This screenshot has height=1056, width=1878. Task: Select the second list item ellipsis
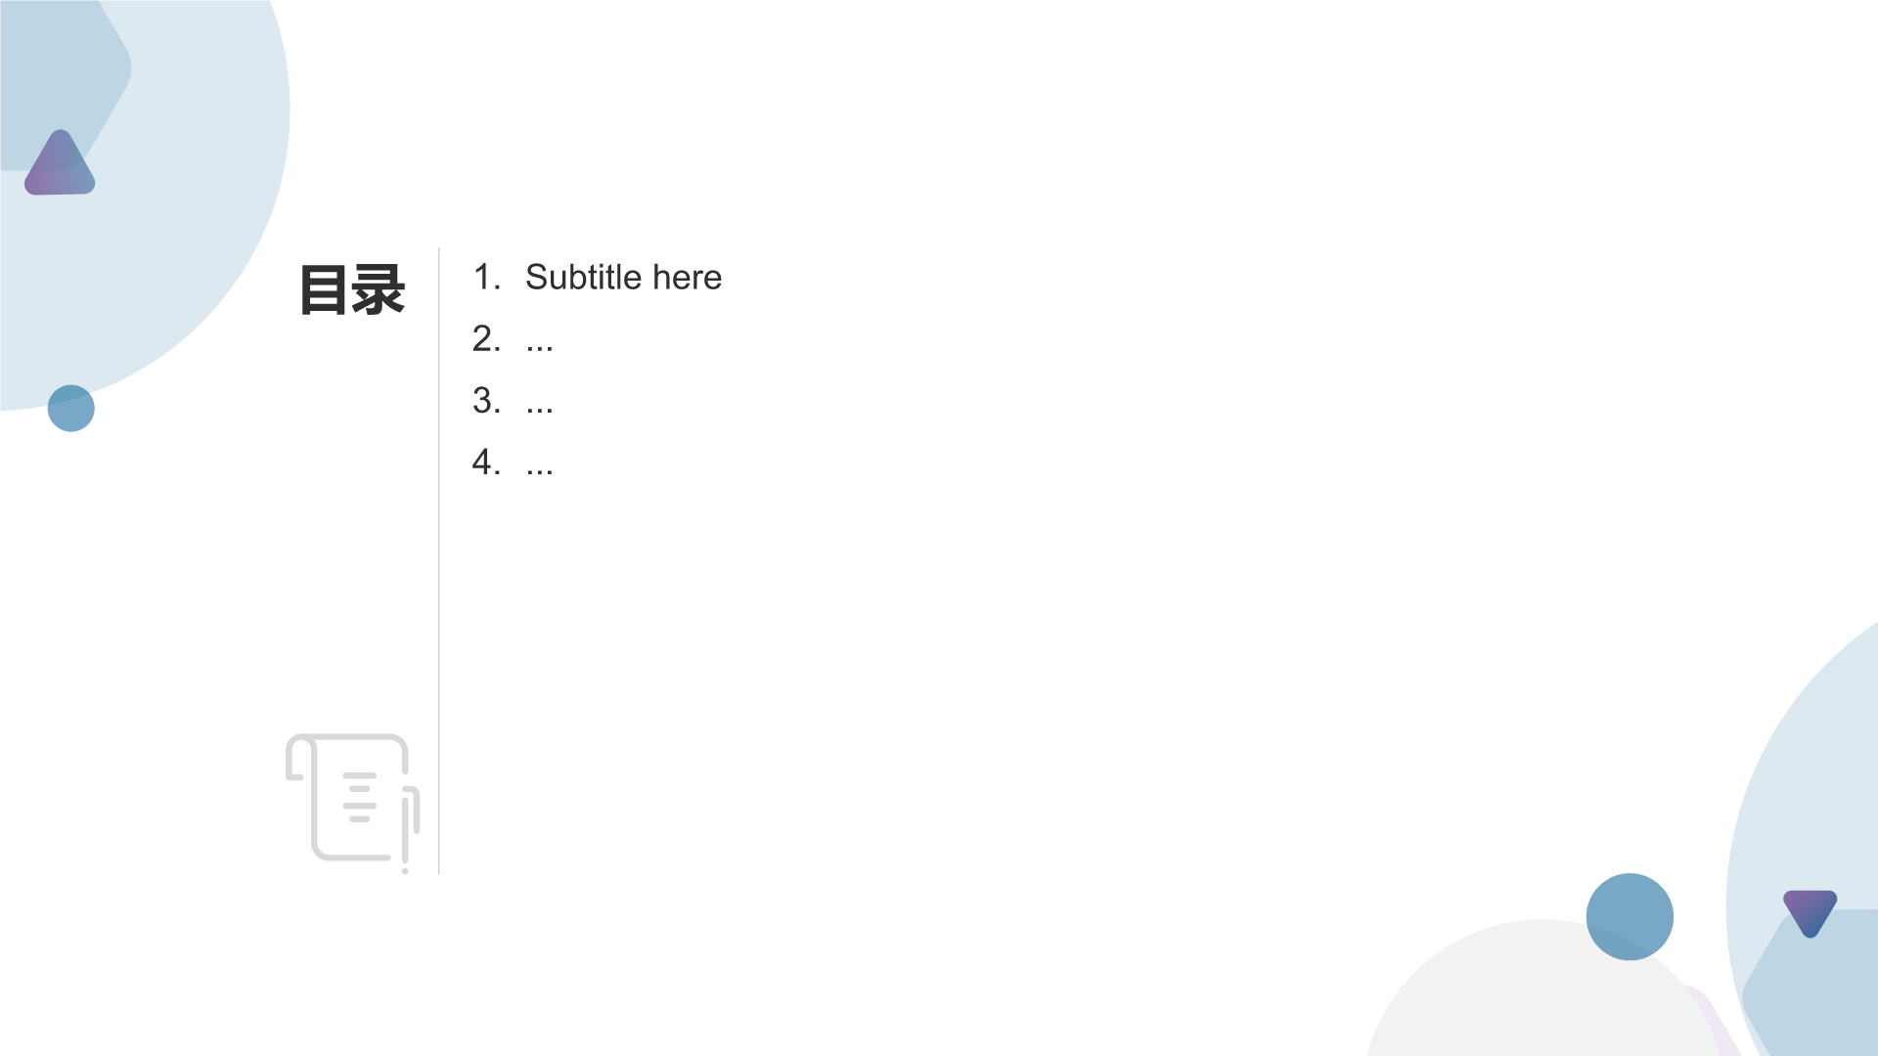click(539, 341)
